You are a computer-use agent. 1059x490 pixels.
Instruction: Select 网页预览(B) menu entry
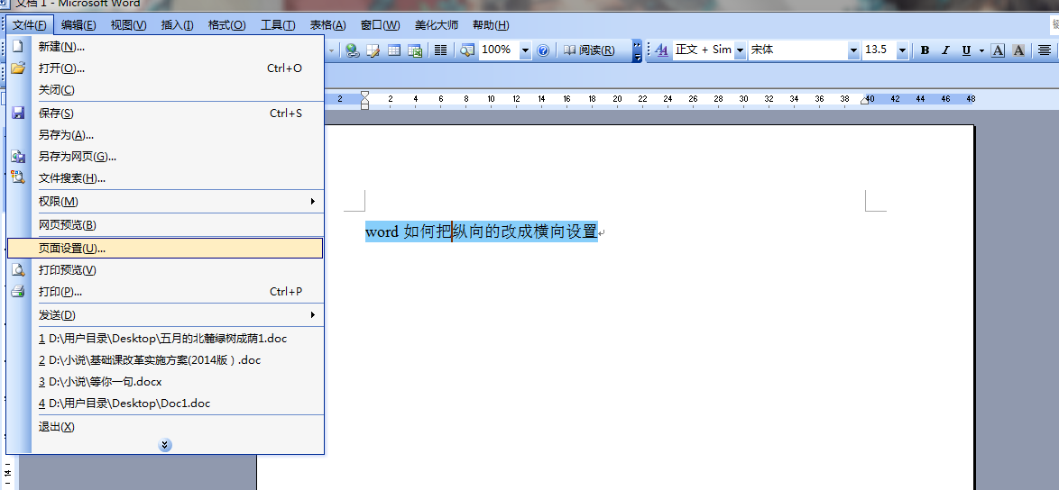coord(165,224)
